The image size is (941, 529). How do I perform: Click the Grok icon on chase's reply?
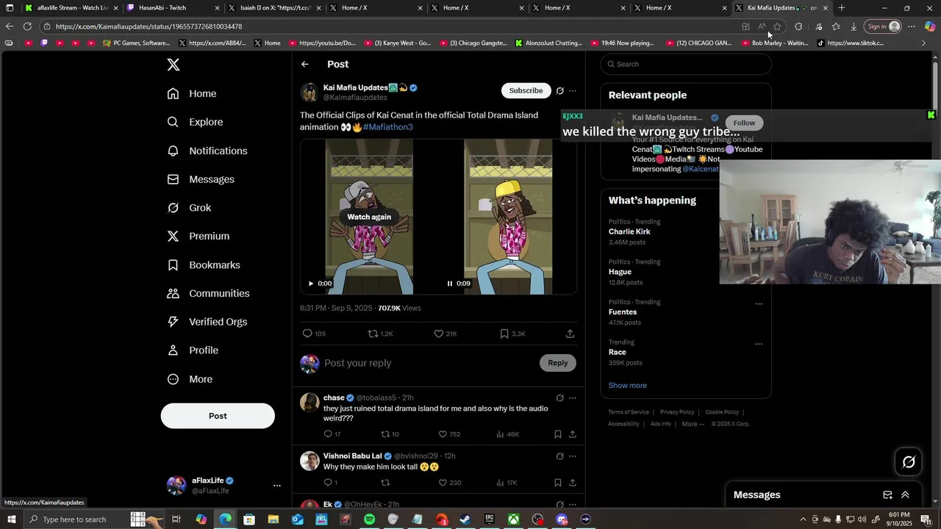559,398
